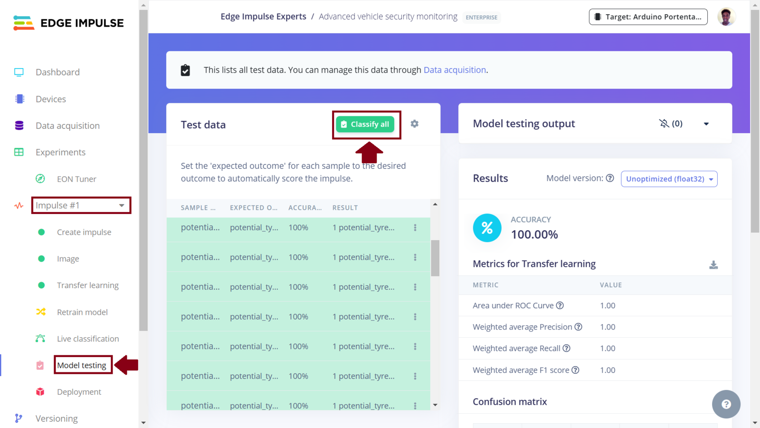Open Live classification page
The height and width of the screenshot is (428, 760).
88,339
